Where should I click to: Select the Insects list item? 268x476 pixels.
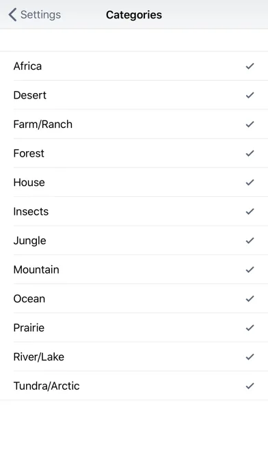[x=134, y=211]
